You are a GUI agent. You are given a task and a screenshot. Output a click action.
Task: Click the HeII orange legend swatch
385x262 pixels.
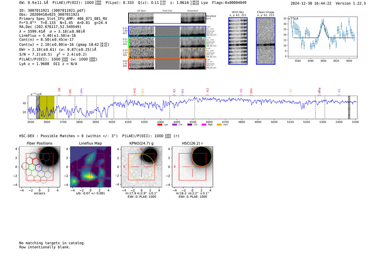point(219,125)
